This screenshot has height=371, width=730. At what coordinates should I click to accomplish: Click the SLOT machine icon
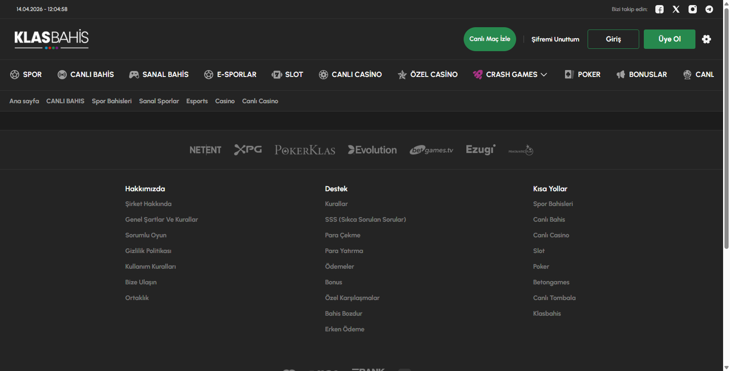tap(277, 75)
